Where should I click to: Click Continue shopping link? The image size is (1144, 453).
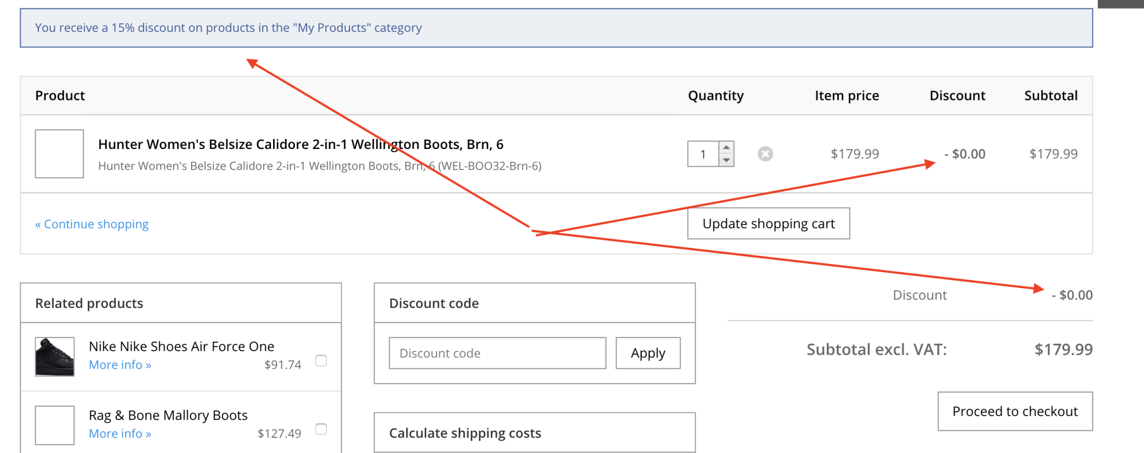(92, 224)
